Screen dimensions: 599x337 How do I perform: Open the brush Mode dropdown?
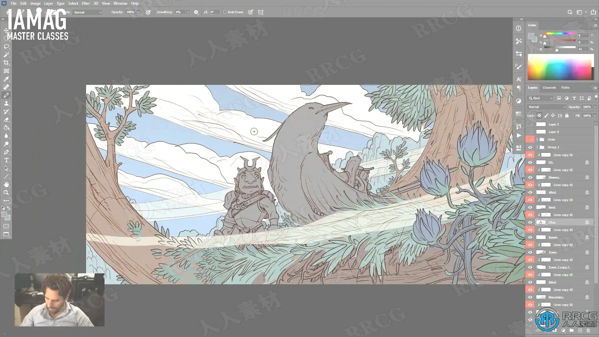pyautogui.click(x=88, y=12)
